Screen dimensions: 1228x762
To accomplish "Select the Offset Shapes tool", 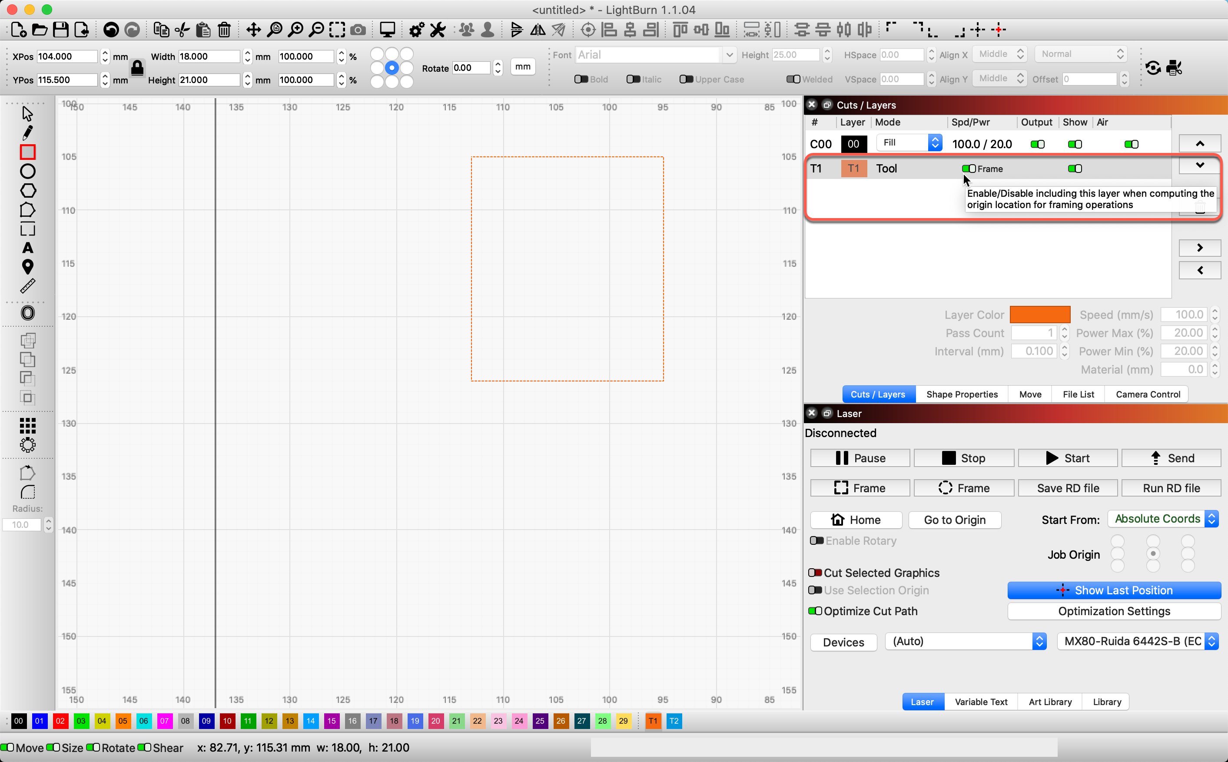I will click(28, 313).
